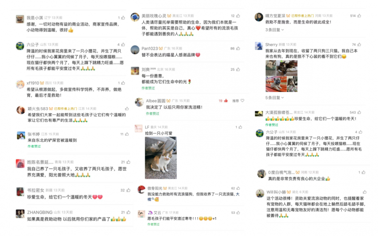Toggle the 推荐 heart on Albee圆圆's comment
The image size is (378, 236).
pos(242,101)
